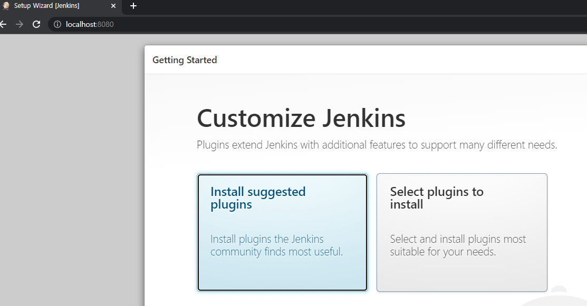
Task: Click the Install suggested plugins card
Action: pos(282,232)
